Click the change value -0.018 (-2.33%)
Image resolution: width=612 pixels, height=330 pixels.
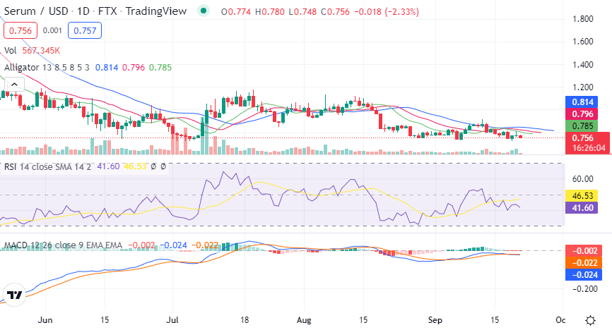[x=387, y=12]
